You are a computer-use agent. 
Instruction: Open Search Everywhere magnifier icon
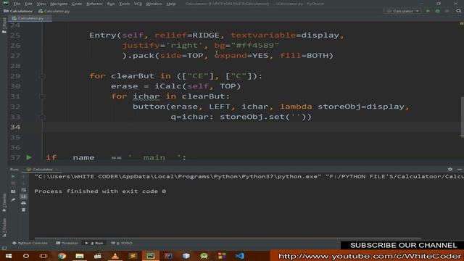coord(459,11)
